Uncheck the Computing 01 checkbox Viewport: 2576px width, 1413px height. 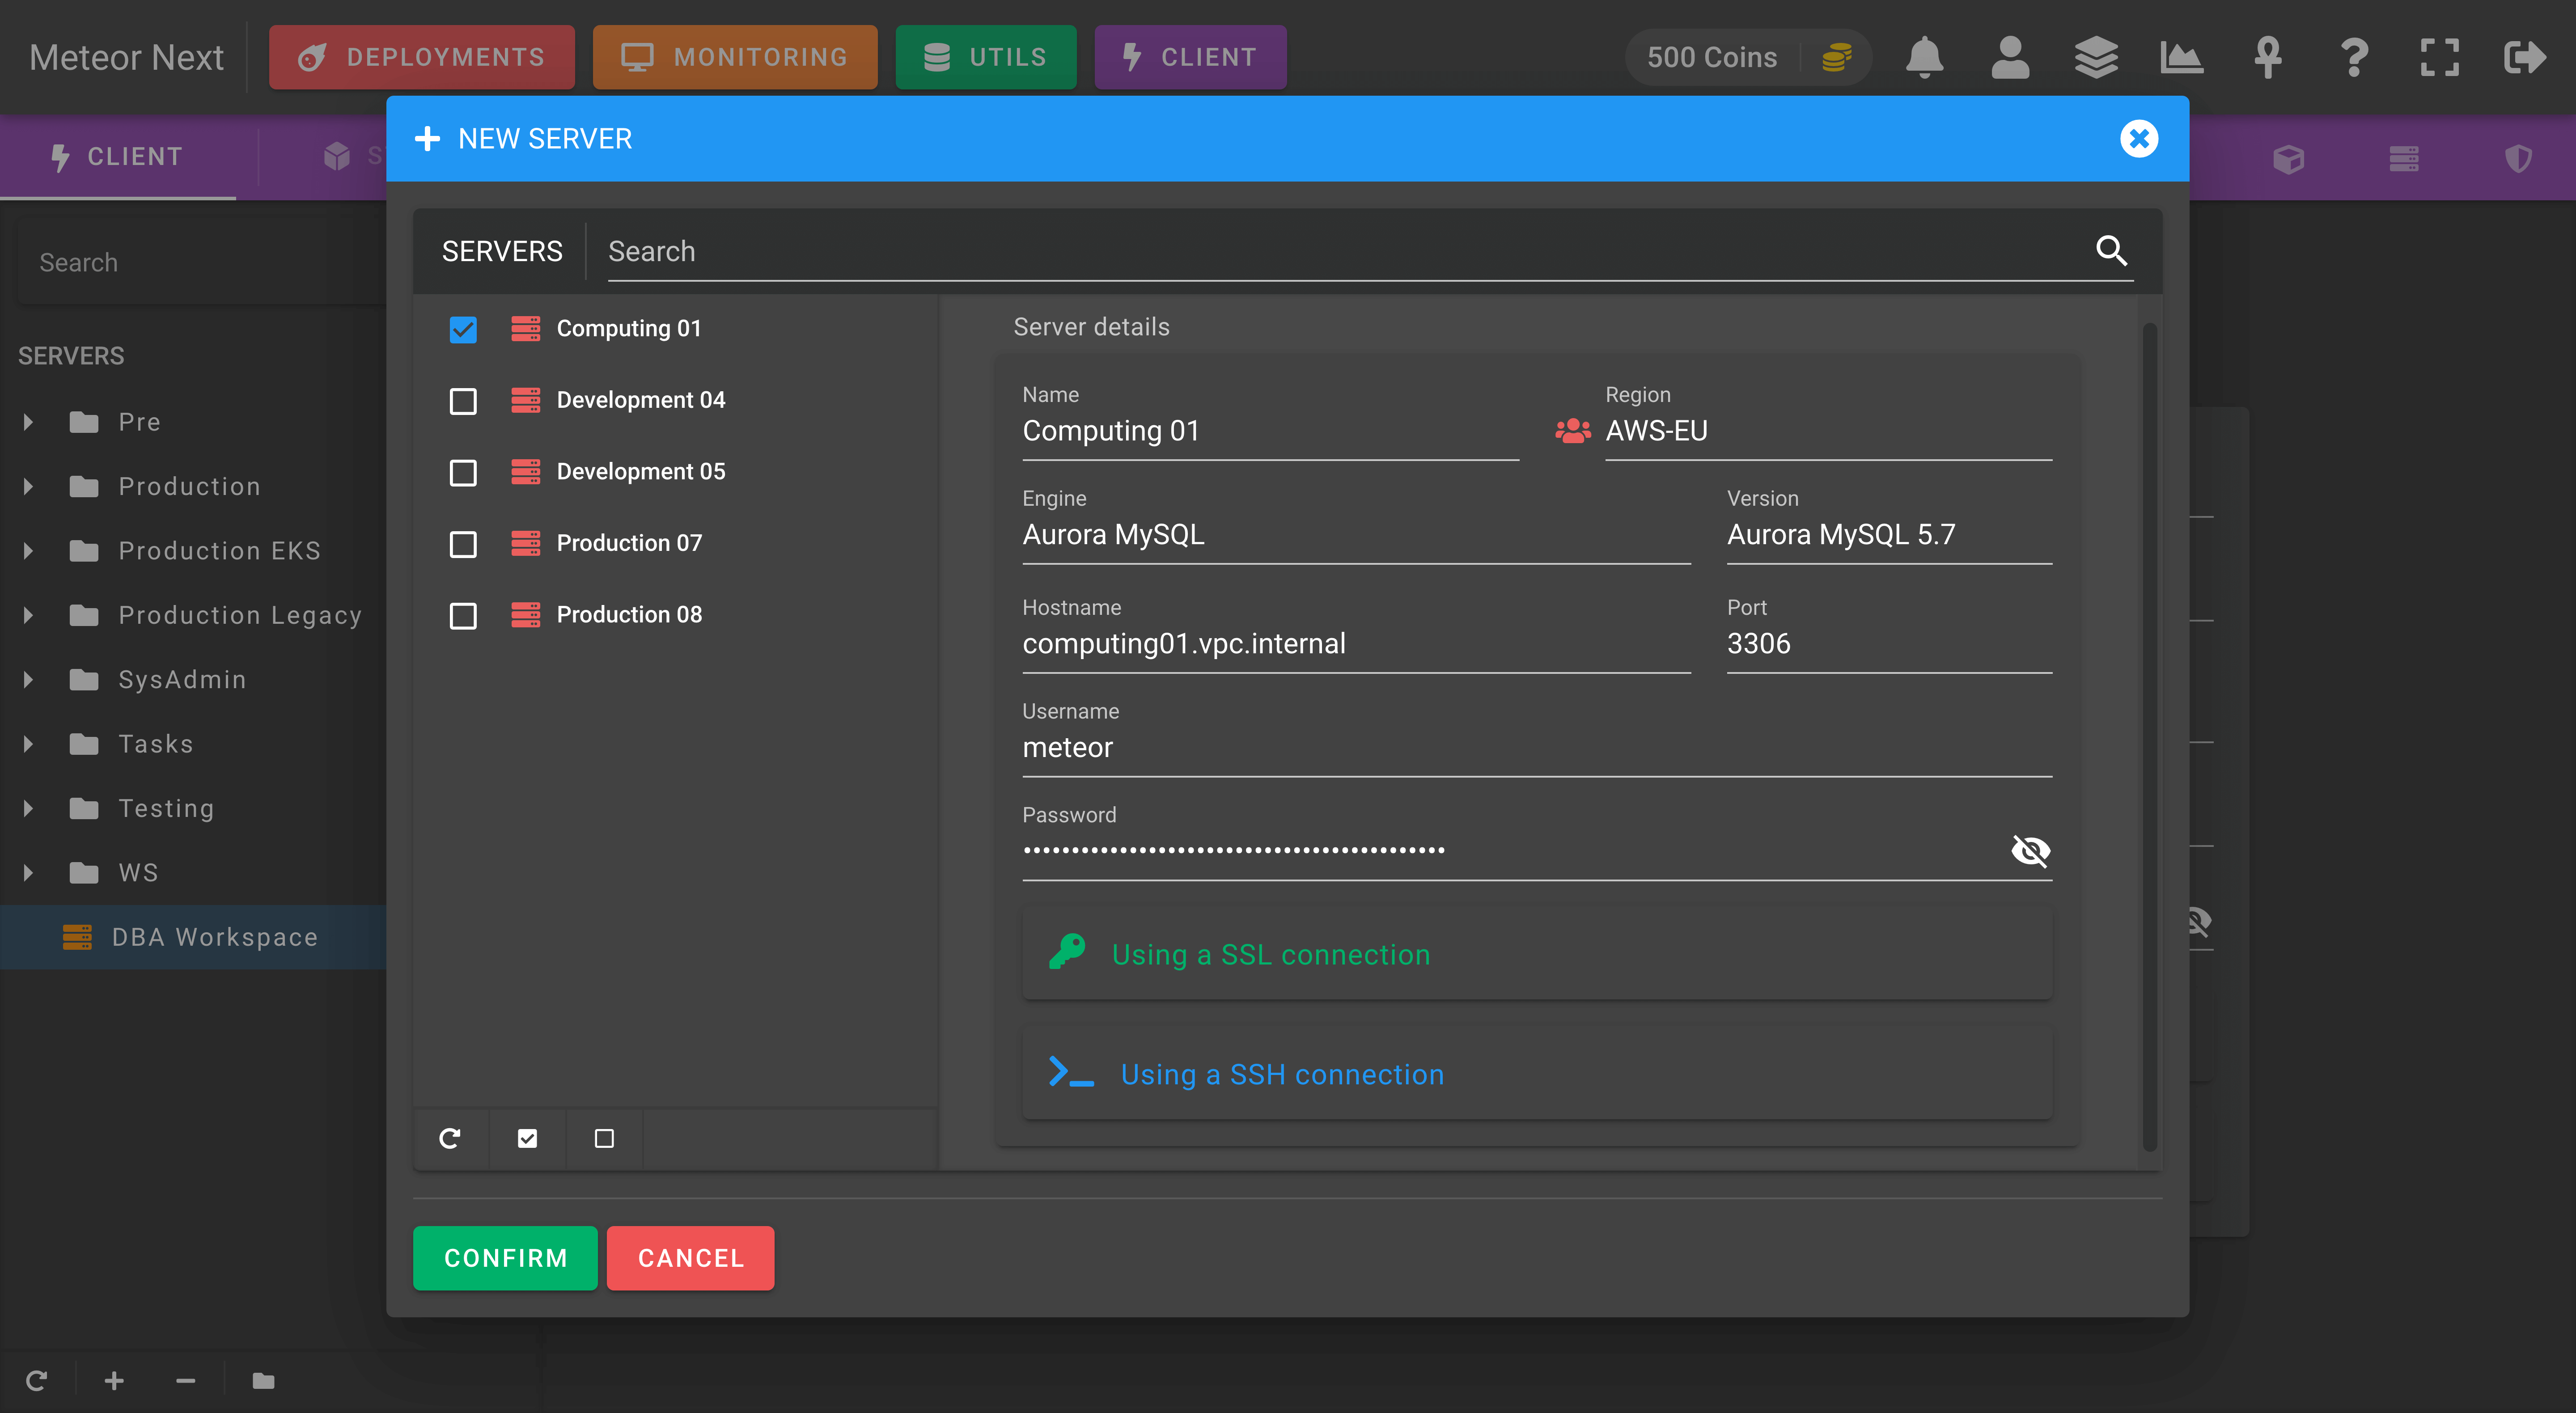click(x=463, y=329)
